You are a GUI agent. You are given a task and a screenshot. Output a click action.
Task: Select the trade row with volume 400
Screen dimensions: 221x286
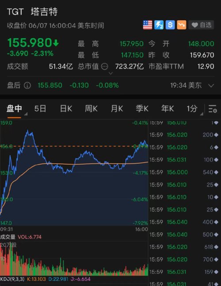[184, 222]
